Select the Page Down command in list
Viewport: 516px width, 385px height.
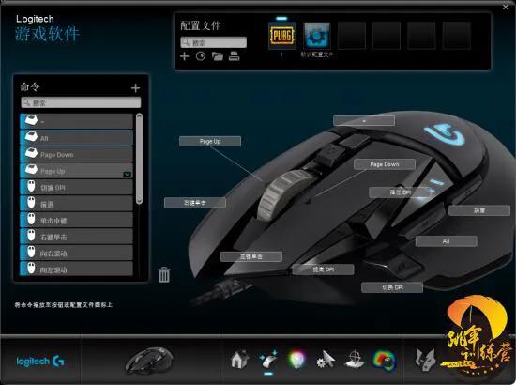[76, 154]
